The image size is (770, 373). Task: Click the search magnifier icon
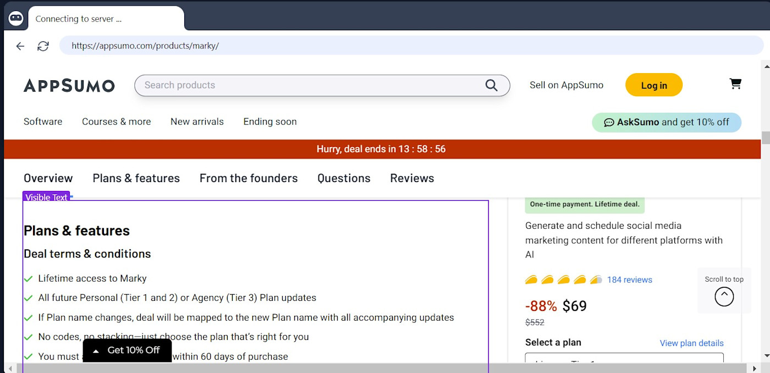491,85
